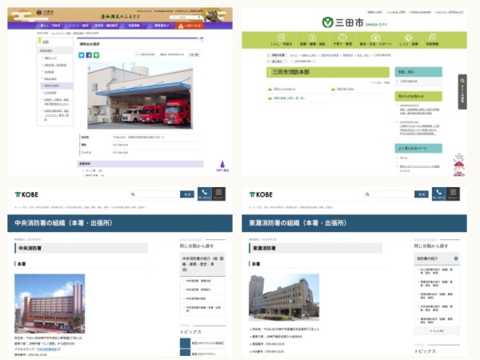Select highlighted sidebar item in Kawanishi menu
The height and width of the screenshot is (360, 480).
(x=57, y=86)
